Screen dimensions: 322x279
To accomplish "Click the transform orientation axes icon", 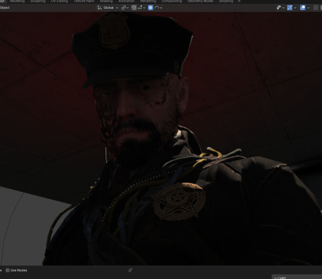I will 100,8.
